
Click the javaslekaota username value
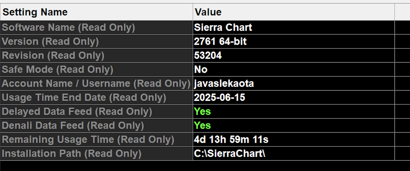(x=224, y=84)
